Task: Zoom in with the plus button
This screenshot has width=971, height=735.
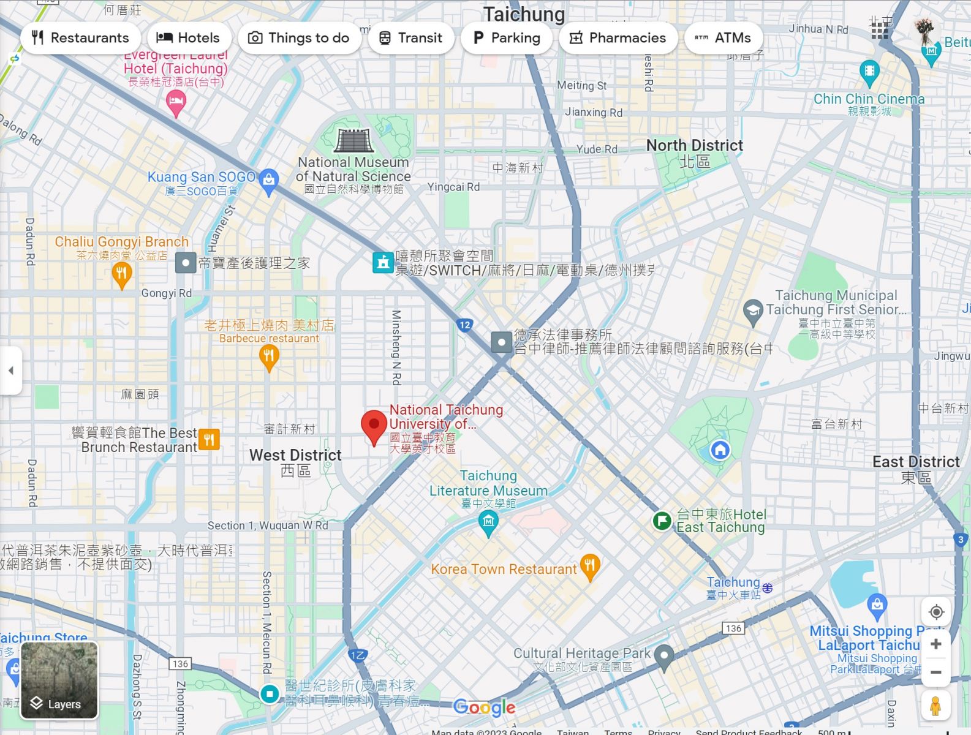Action: [935, 644]
